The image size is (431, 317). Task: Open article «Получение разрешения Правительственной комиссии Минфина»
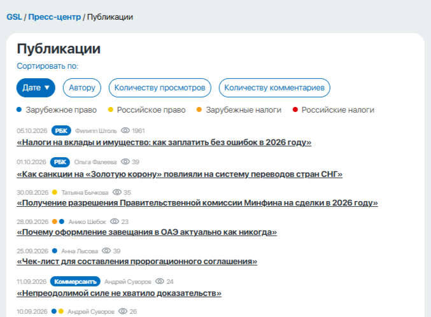pos(197,203)
